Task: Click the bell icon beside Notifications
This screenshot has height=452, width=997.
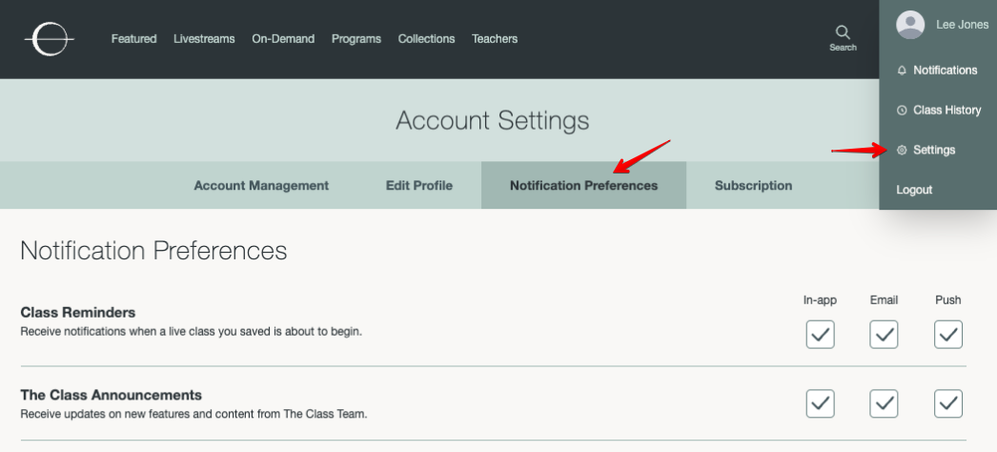Action: [x=903, y=71]
